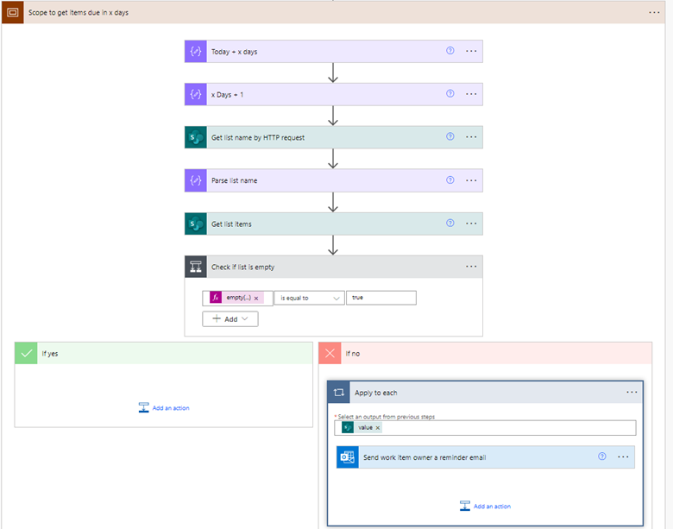Remove the 'value' token from output field
Screen dimensions: 673x529
click(377, 428)
